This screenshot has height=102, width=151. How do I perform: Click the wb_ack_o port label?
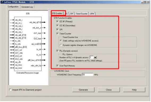(37, 28)
